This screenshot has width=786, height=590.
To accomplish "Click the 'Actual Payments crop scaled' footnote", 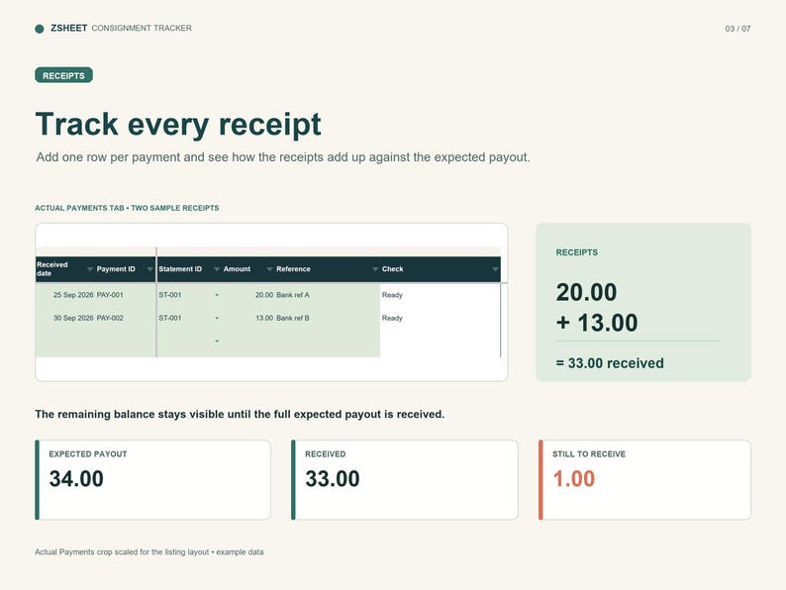I will [148, 552].
